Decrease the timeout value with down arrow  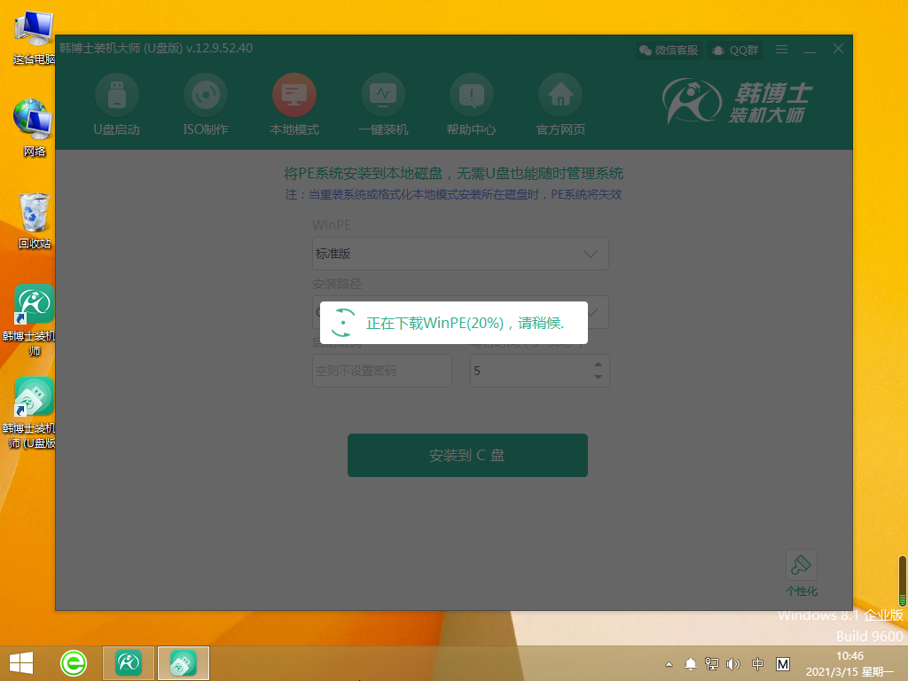pyautogui.click(x=598, y=378)
